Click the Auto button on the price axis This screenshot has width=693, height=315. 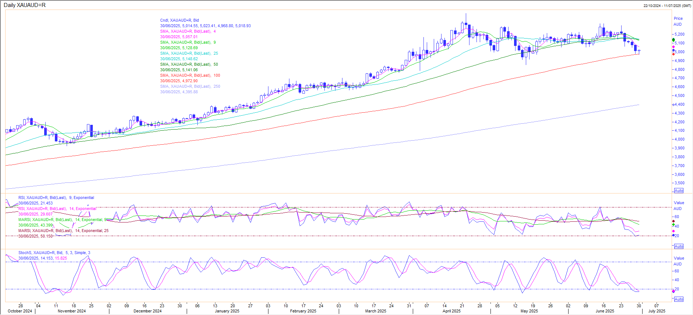pyautogui.click(x=679, y=191)
